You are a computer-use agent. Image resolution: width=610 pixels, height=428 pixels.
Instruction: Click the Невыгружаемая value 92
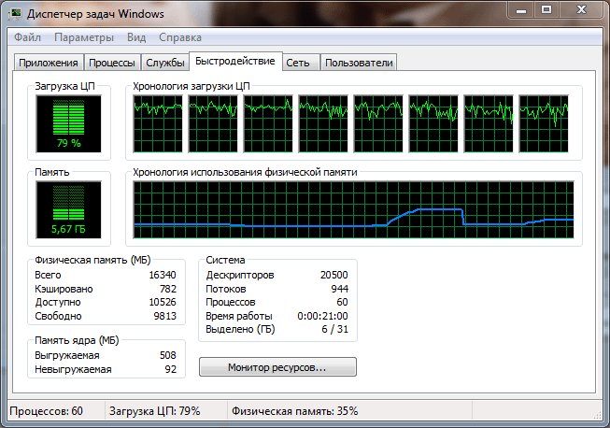170,369
